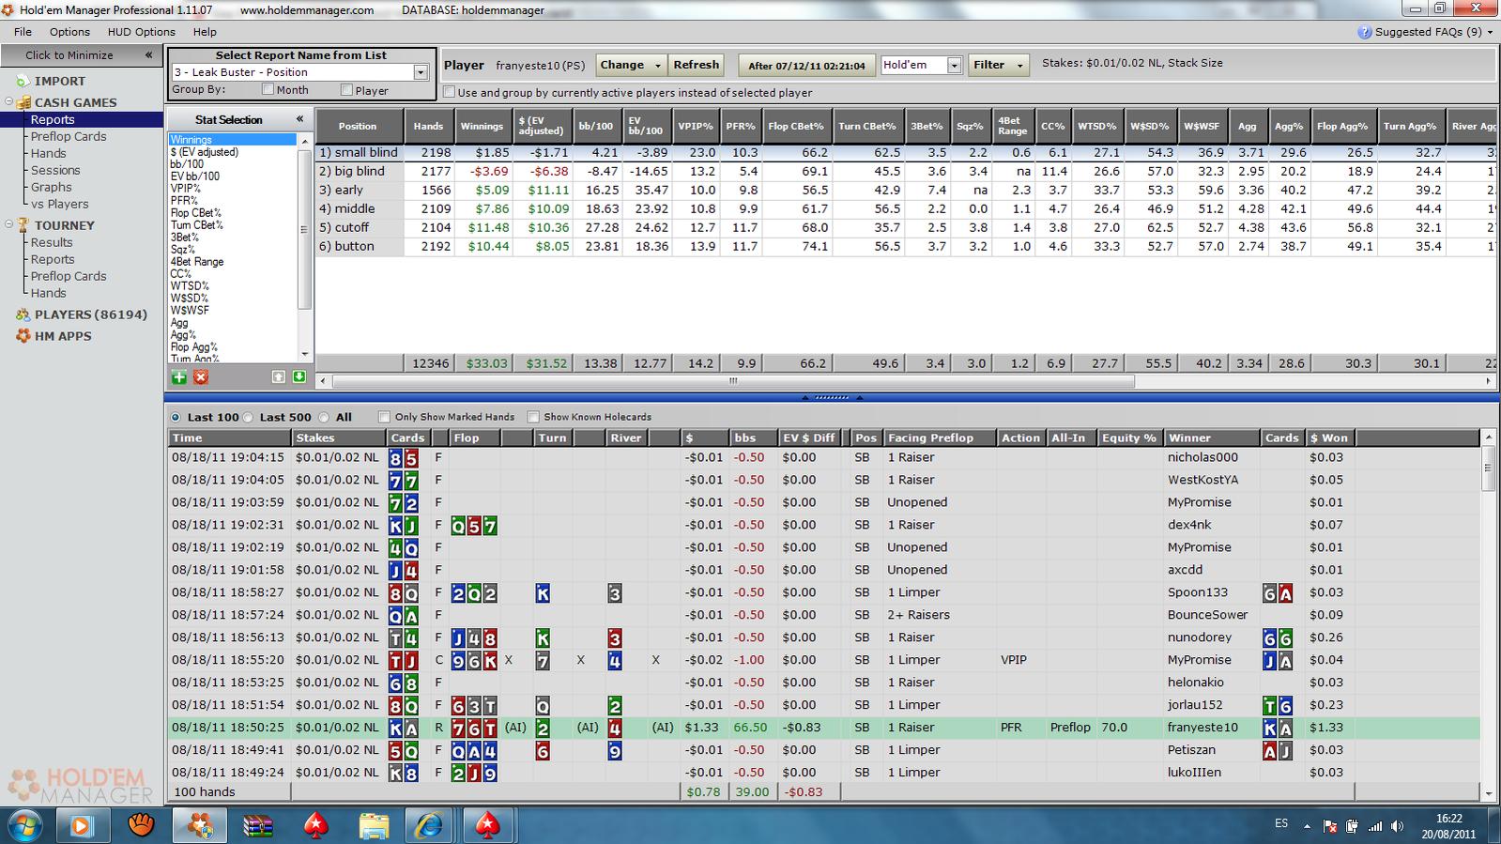Select Last 100 radio button
Image resolution: width=1501 pixels, height=844 pixels.
(176, 417)
